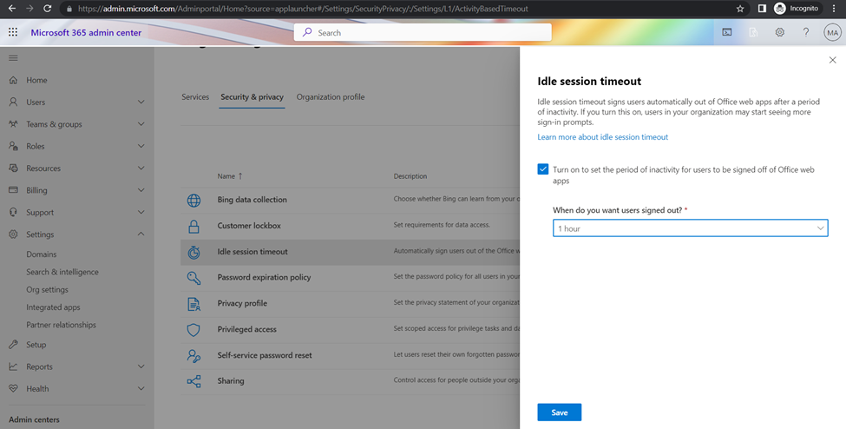Open Partner relationships page
This screenshot has width=846, height=429.
(62, 325)
